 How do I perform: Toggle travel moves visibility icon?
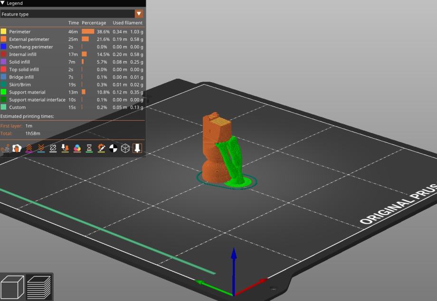pyautogui.click(x=4, y=149)
